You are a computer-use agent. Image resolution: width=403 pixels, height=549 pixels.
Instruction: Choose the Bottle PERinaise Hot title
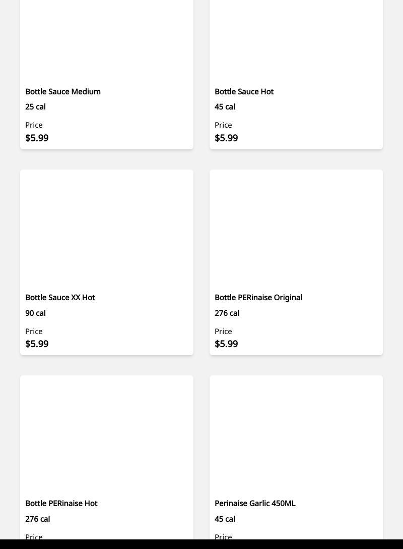pos(61,503)
